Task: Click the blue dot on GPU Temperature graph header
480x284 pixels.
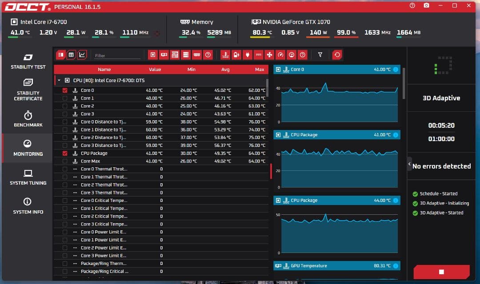Action: [396, 266]
